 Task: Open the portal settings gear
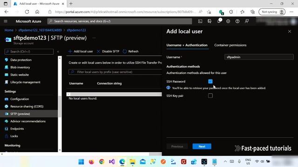(x=228, y=21)
